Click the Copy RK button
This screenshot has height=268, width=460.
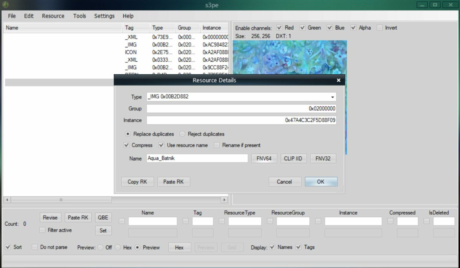137,182
